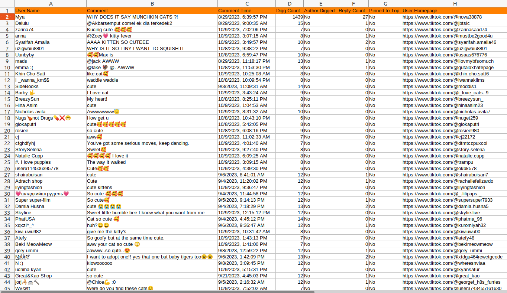Select the column H header
Screen dimensions: 507x293
pyautogui.click(x=454, y=3)
